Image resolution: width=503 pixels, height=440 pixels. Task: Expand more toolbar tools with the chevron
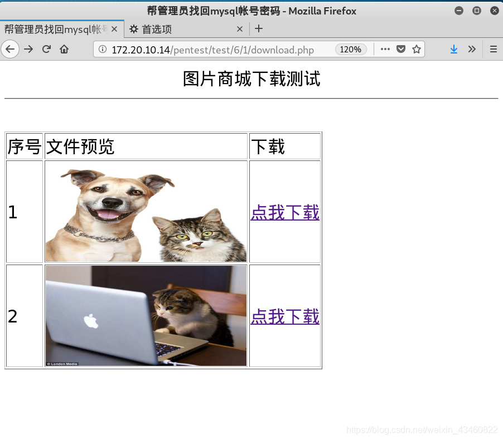(x=472, y=49)
